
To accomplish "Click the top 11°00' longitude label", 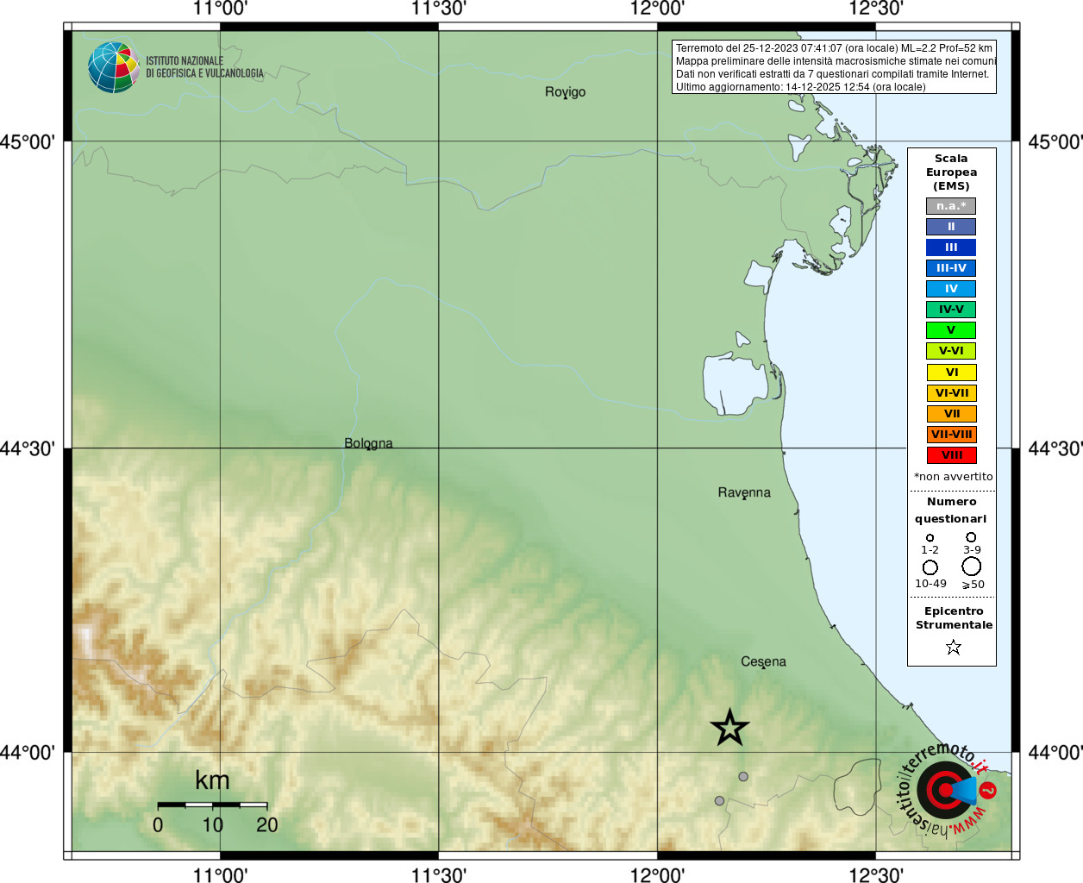I will (x=220, y=9).
